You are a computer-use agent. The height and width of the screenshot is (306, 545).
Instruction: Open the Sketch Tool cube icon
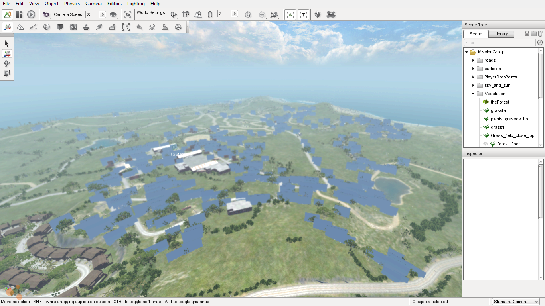coord(60,27)
